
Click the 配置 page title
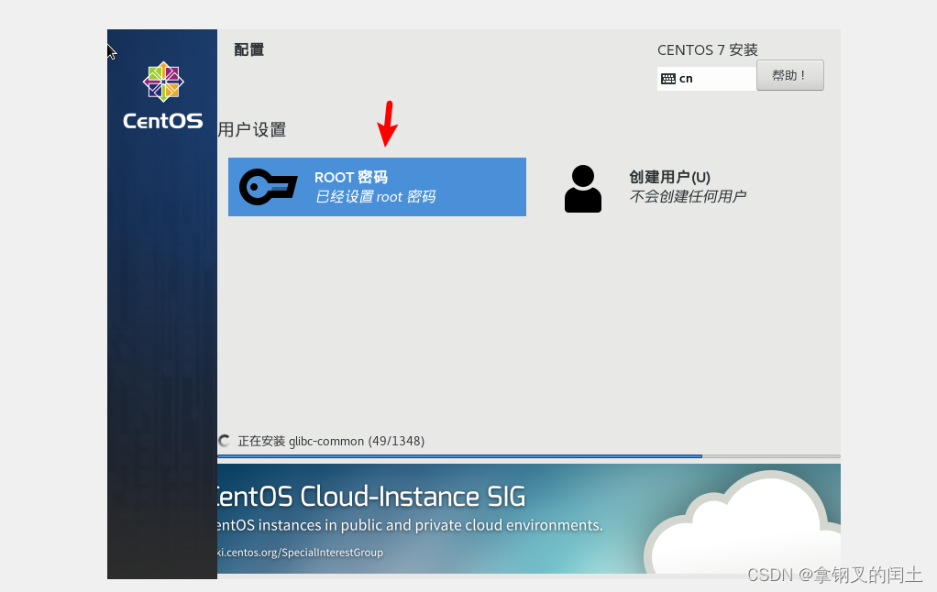tap(249, 49)
